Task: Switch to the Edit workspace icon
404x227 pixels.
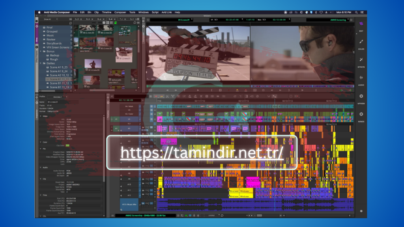Action: point(361,24)
